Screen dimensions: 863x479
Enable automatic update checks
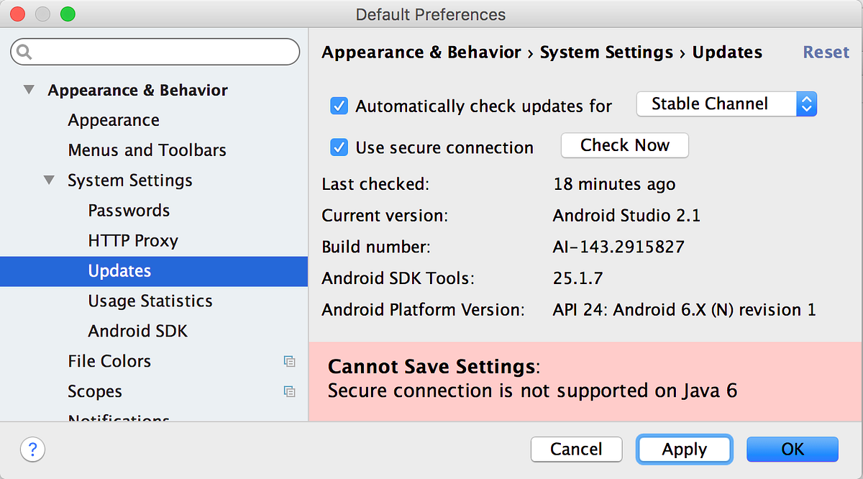pyautogui.click(x=339, y=106)
